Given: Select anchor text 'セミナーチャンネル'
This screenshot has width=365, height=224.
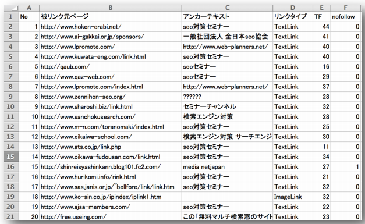Looking at the screenshot, I should coord(227,106).
